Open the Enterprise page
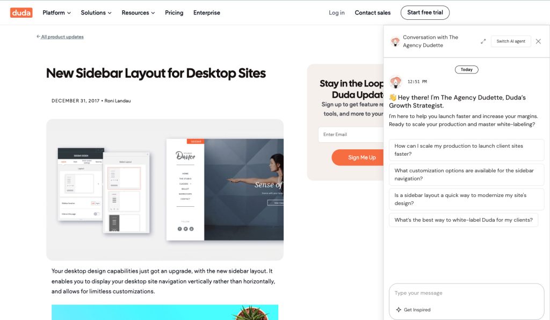The height and width of the screenshot is (320, 550). coord(207,13)
